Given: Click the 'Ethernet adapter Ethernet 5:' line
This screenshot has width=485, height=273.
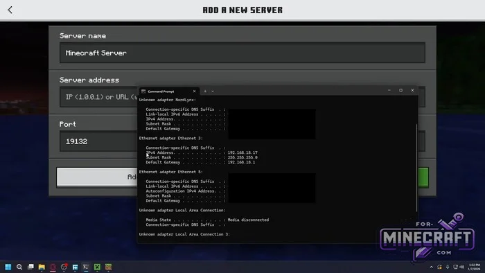Looking at the screenshot, I should 170,172.
